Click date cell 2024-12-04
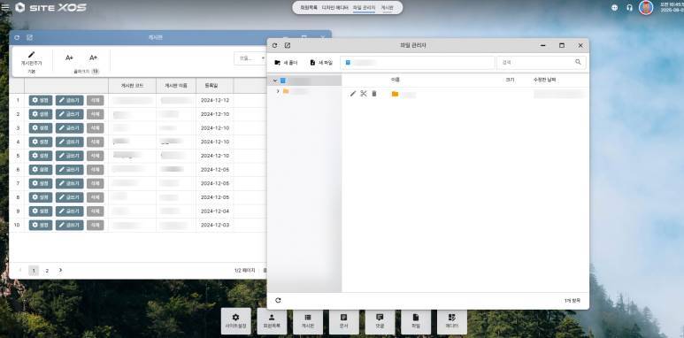Screen dimensions: 684x338 pyautogui.click(x=215, y=211)
